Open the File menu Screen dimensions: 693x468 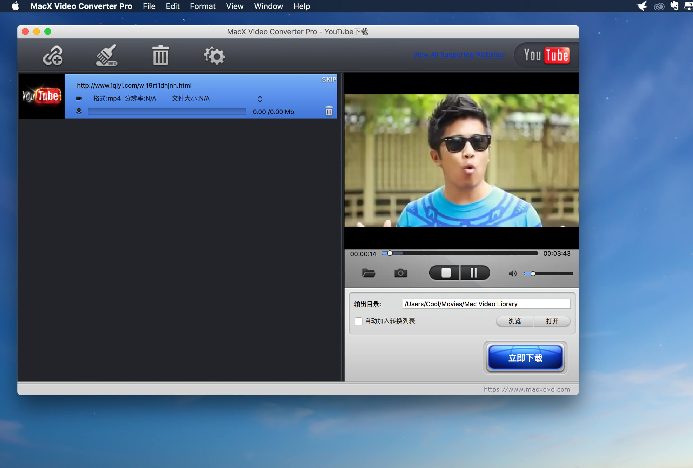[x=149, y=6]
